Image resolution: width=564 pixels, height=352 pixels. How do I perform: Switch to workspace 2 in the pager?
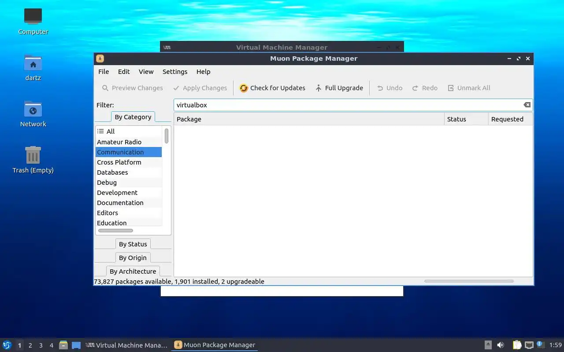(30, 345)
